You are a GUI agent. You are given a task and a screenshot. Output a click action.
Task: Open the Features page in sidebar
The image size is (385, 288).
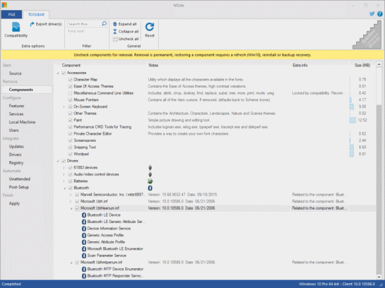[x=16, y=106]
